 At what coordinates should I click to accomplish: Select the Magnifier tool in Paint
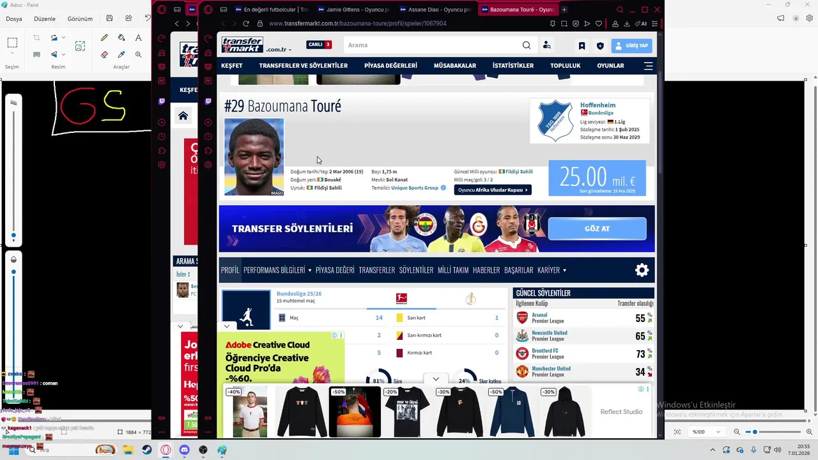tap(138, 54)
